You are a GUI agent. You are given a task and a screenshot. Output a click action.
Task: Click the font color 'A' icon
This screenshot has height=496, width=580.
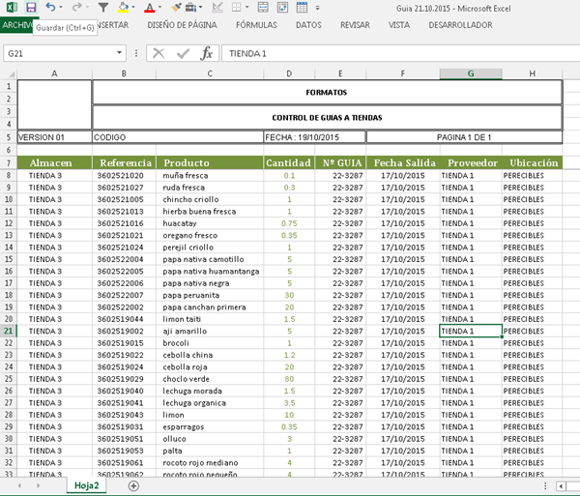pos(149,8)
